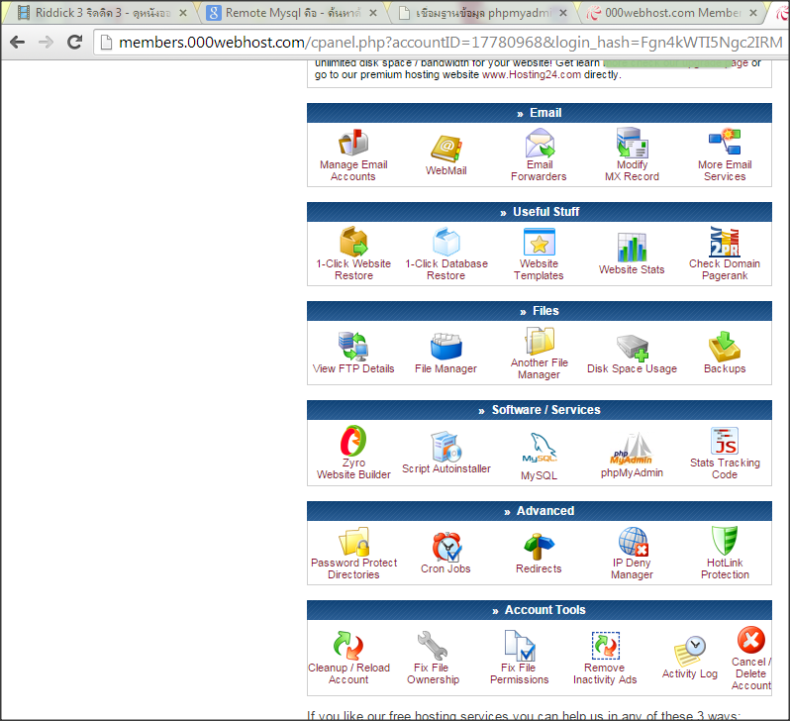This screenshot has width=790, height=721.
Task: Click the Email section header bar
Action: coord(540,113)
